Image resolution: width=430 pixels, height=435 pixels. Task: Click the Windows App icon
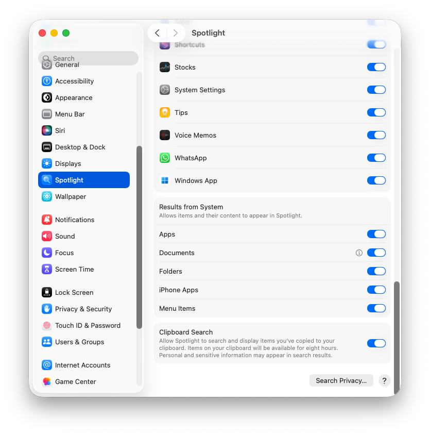(165, 180)
